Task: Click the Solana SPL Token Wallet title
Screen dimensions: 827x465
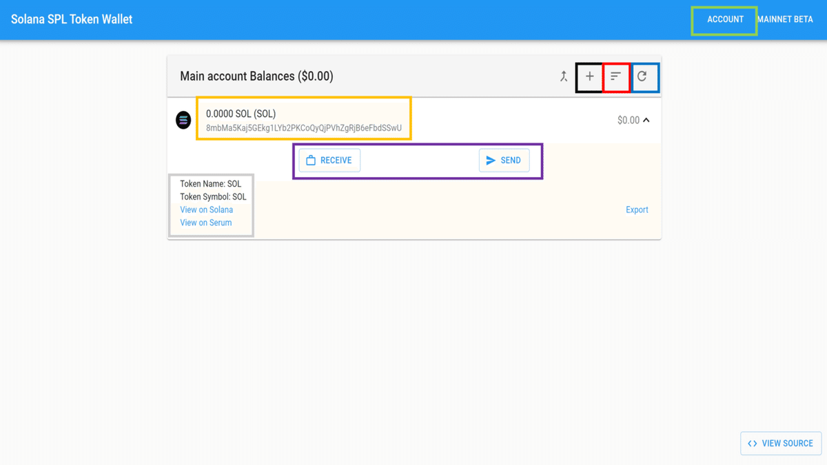Action: click(72, 19)
